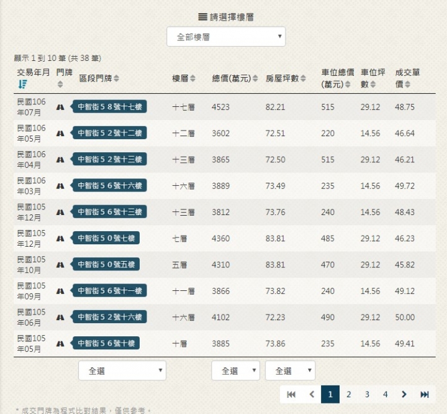The width and height of the screenshot is (447, 414).
Task: Click 民國105年05月 date cell
Action: point(32,344)
